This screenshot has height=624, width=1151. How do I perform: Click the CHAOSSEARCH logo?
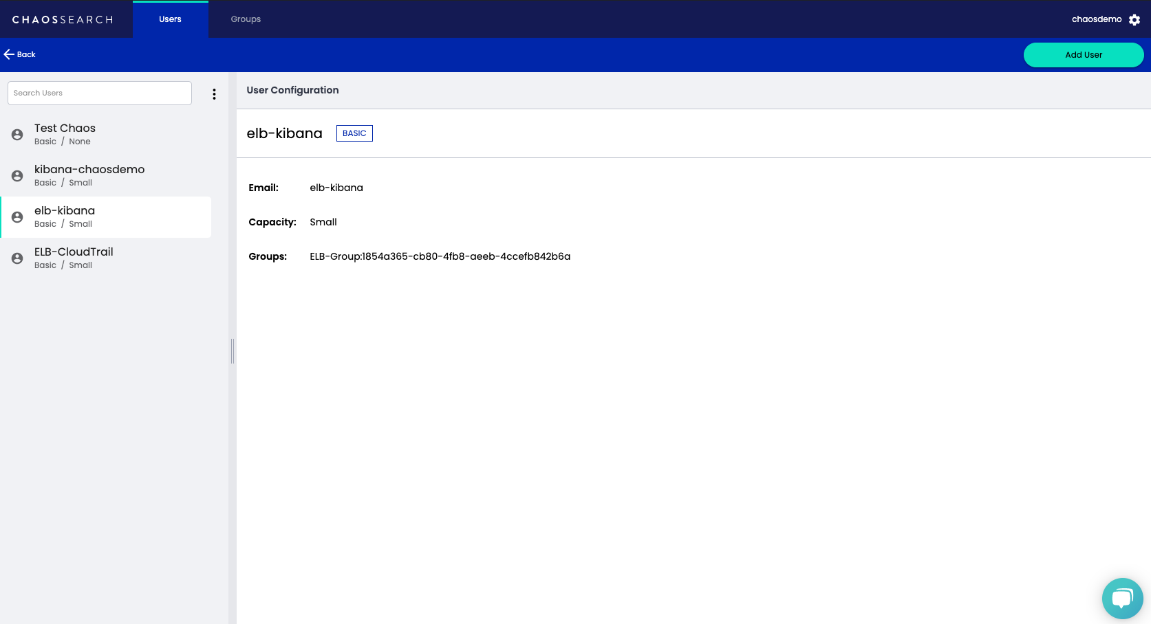tap(63, 19)
